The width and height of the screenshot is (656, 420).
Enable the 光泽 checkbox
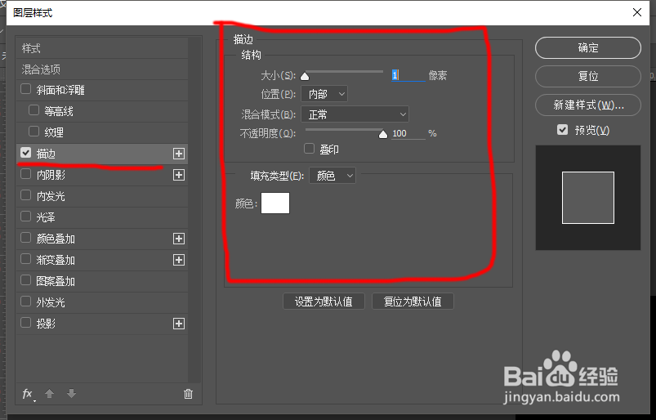pyautogui.click(x=26, y=217)
